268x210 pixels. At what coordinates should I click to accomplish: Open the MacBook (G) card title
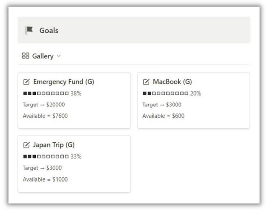[x=172, y=82]
